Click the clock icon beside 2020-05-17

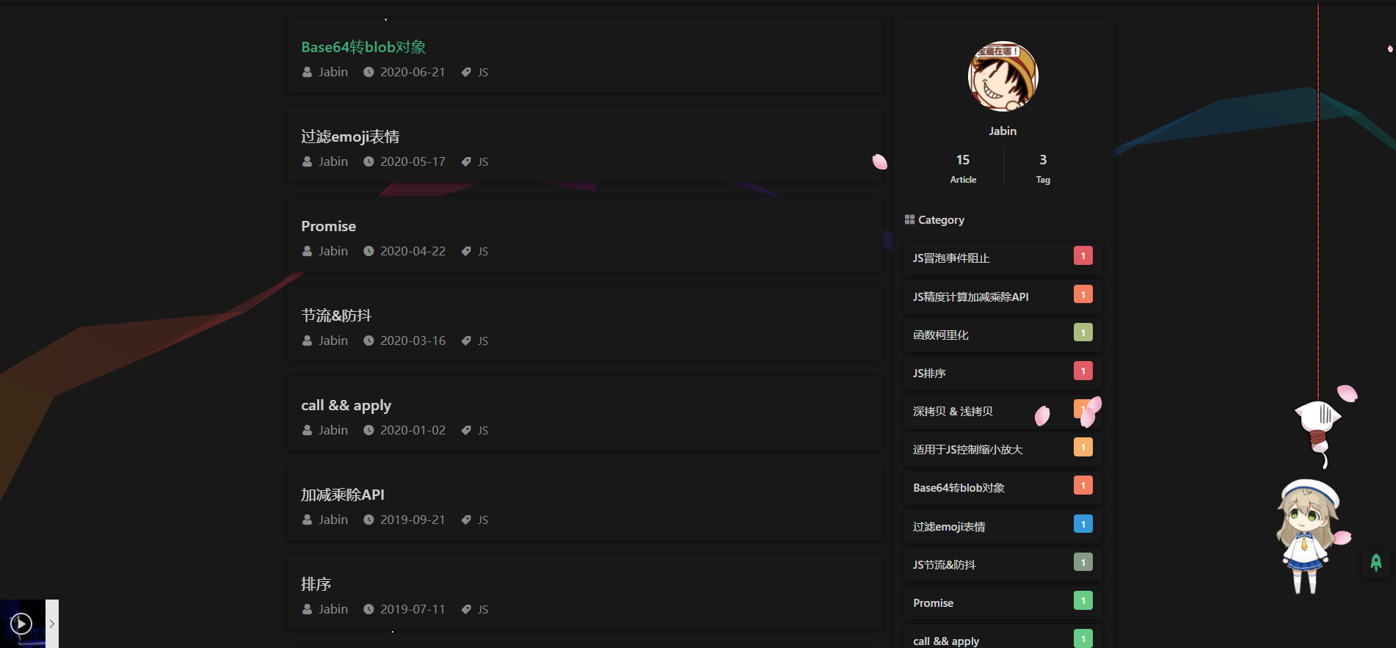[x=368, y=161]
